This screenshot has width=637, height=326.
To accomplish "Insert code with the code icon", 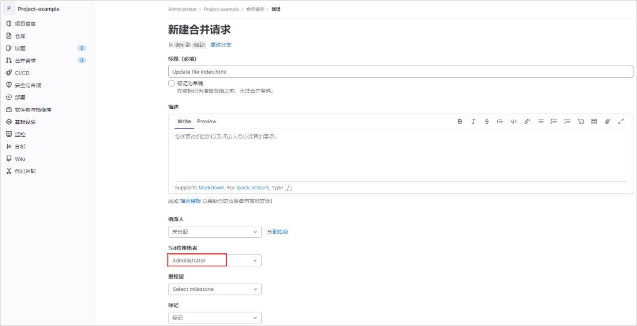I will [513, 121].
